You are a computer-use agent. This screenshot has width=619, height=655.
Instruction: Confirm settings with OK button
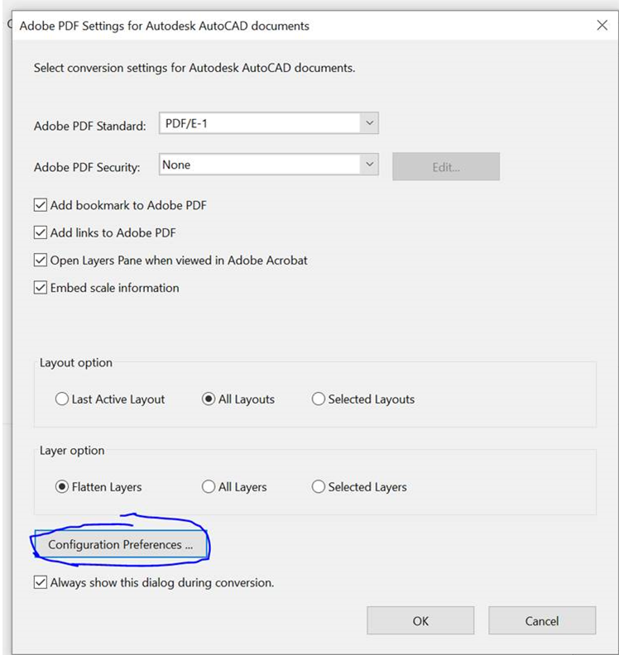[420, 620]
